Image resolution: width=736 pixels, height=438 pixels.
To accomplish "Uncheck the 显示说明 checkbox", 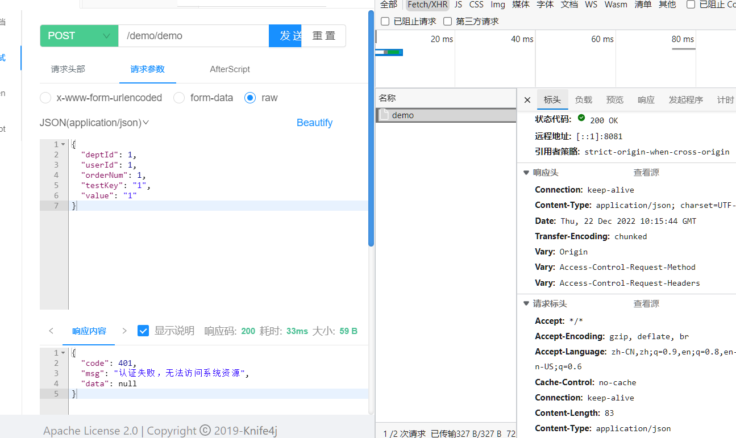I will (x=143, y=331).
